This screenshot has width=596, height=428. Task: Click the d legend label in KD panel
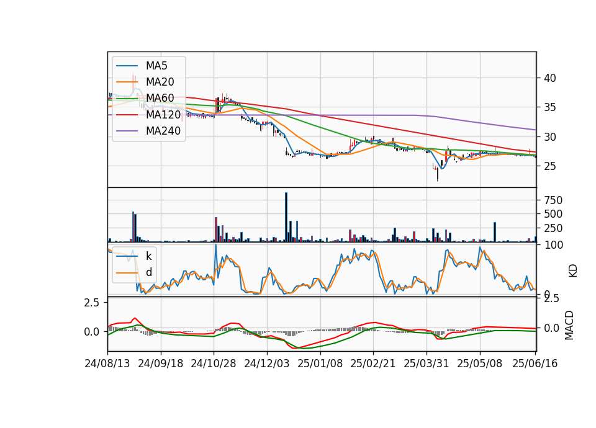coord(148,272)
